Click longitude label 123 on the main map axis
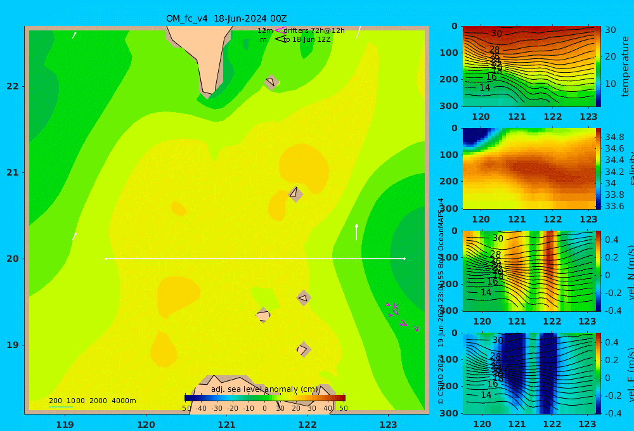The height and width of the screenshot is (431, 634). (x=388, y=425)
